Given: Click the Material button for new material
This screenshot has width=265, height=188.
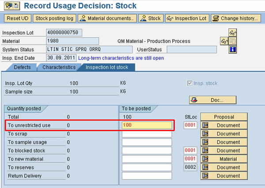Looking at the screenshot, I should (224, 159).
